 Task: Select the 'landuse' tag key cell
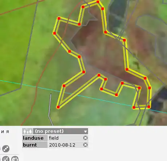click(35, 138)
